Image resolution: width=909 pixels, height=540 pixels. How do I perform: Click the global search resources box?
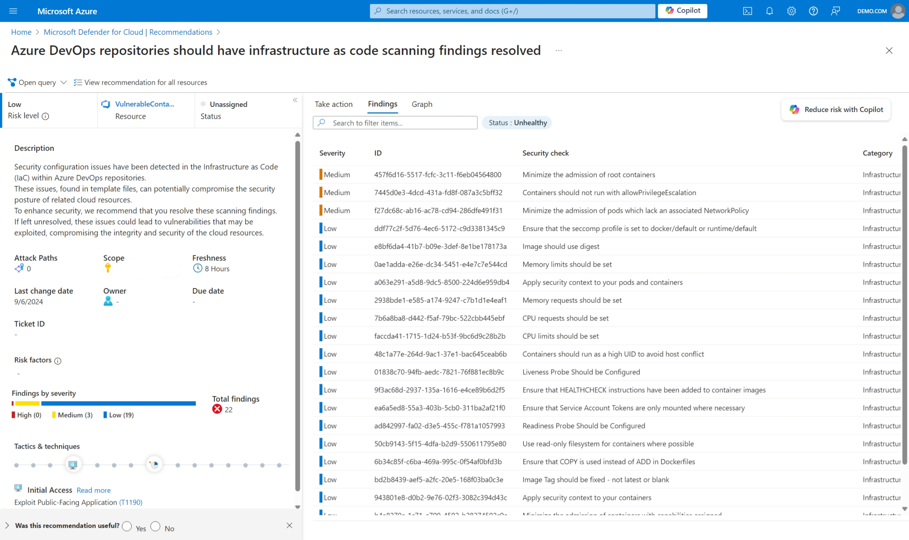[512, 11]
